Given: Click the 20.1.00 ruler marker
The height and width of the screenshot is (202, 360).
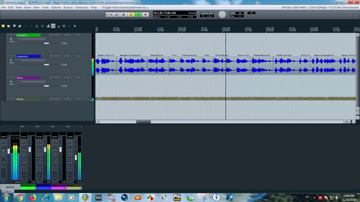Looking at the screenshot, I should [x=270, y=28].
